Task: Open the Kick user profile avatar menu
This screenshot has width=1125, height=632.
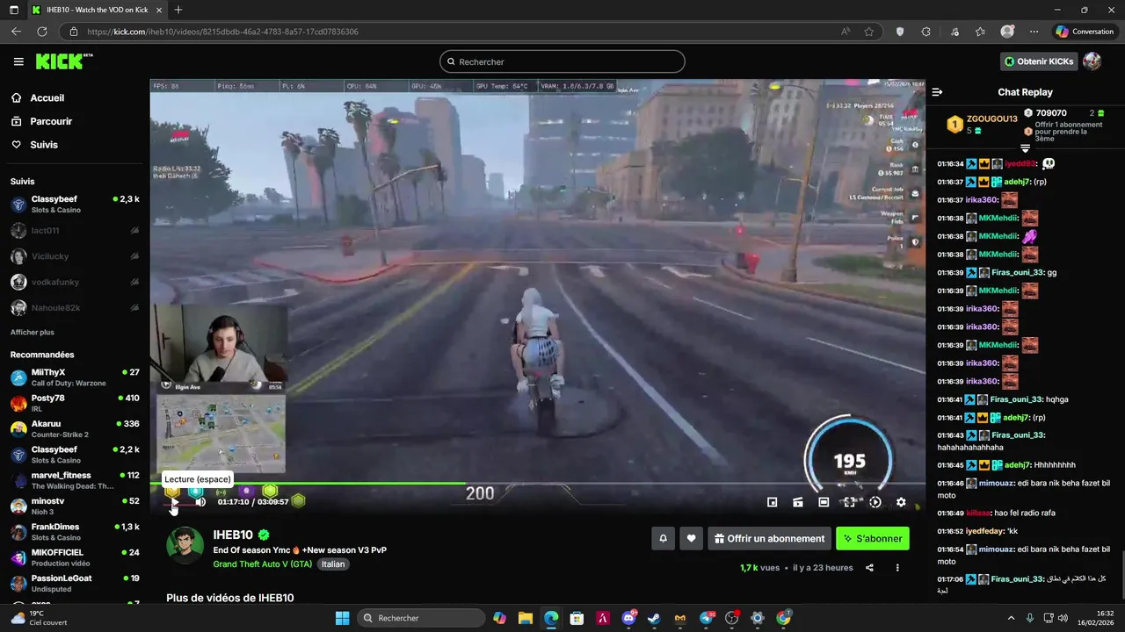Action: 1092,61
